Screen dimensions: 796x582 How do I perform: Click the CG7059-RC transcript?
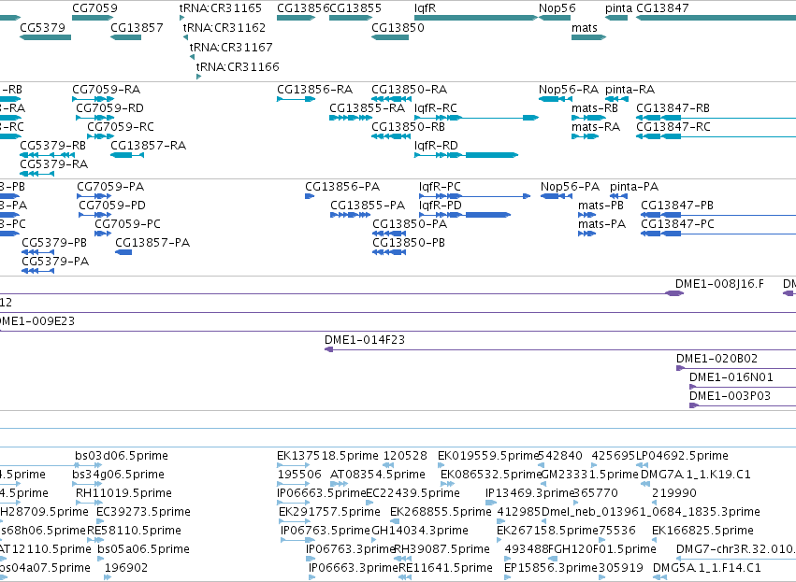(x=100, y=136)
